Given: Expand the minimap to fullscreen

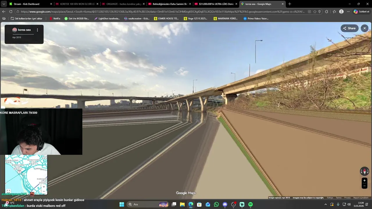Looking at the screenshot, I should coord(8,191).
